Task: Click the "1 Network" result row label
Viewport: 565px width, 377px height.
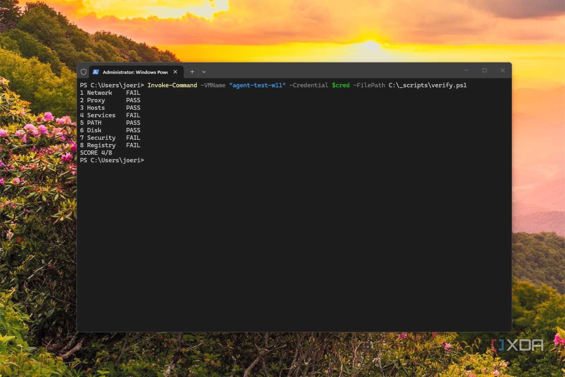Action: coord(96,93)
